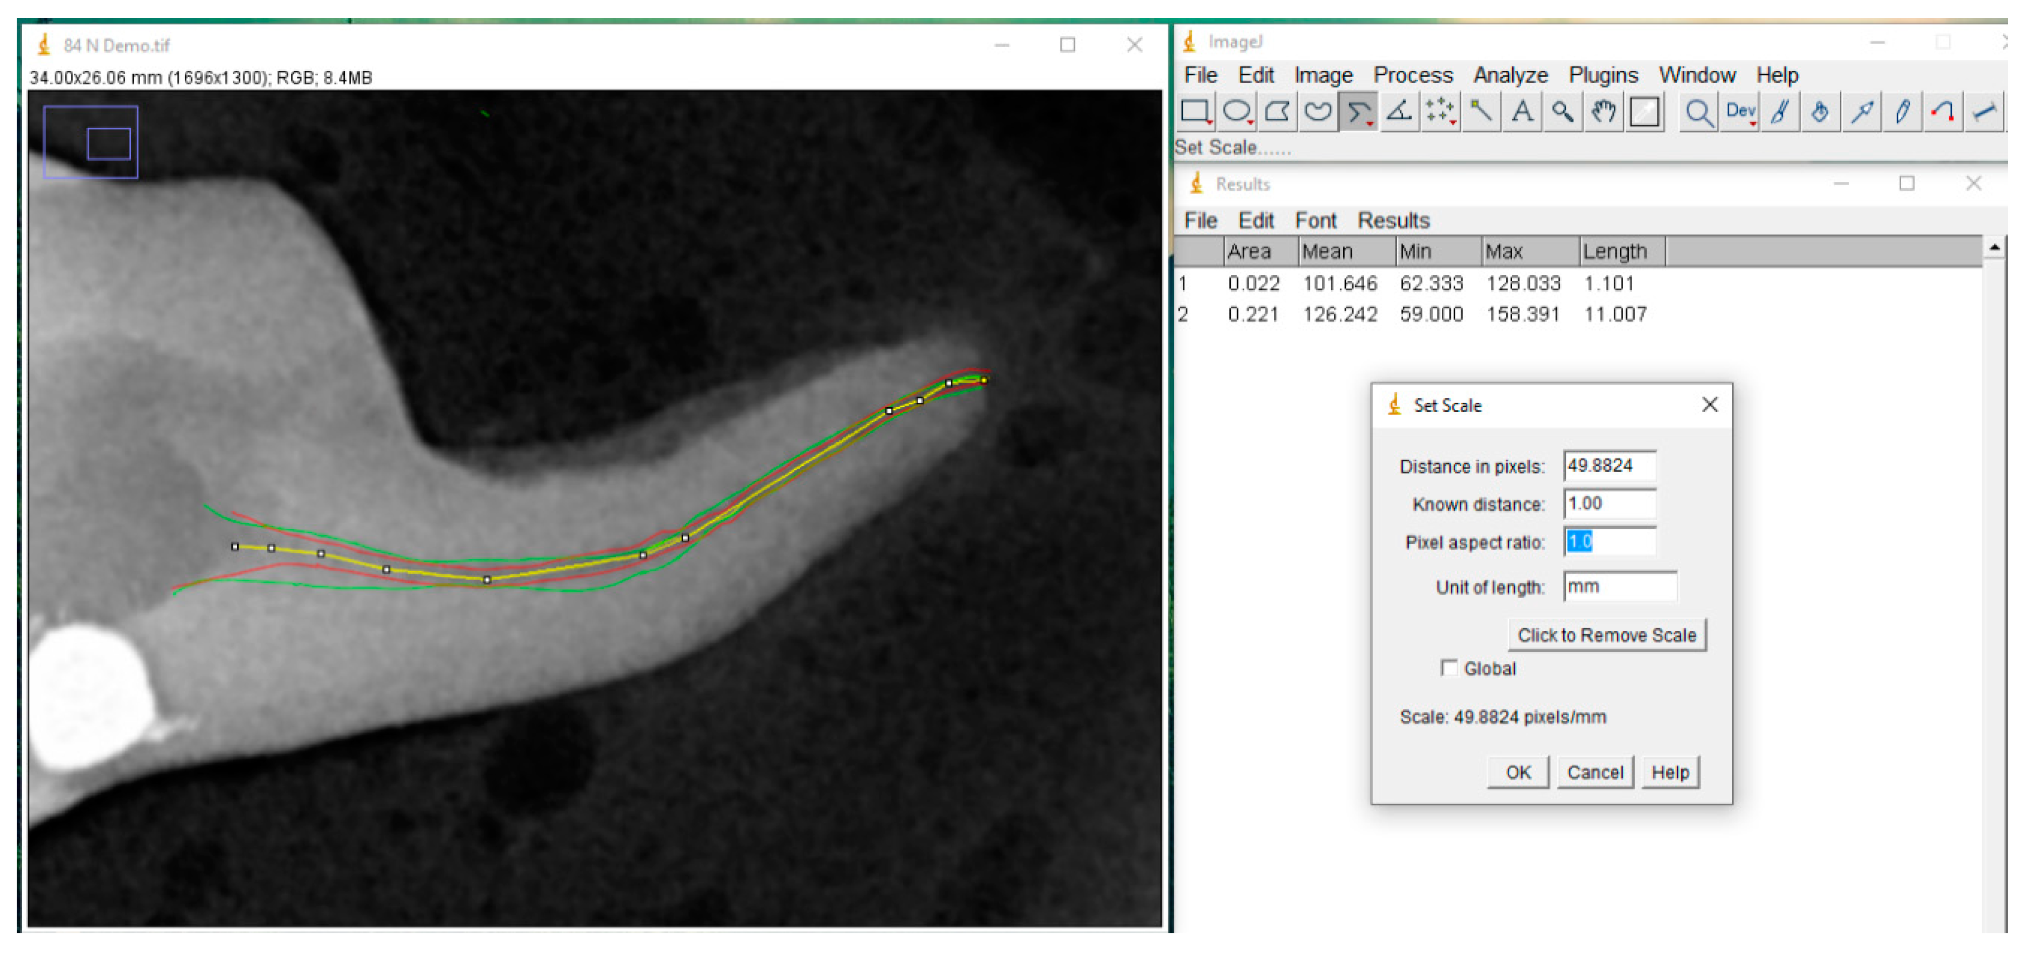Open the Dev developer menu dropdown

click(1739, 112)
